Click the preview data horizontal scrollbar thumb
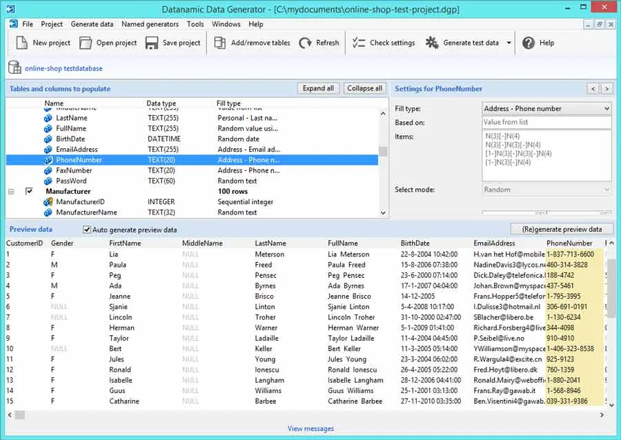The height and width of the screenshot is (440, 621). coord(20,414)
